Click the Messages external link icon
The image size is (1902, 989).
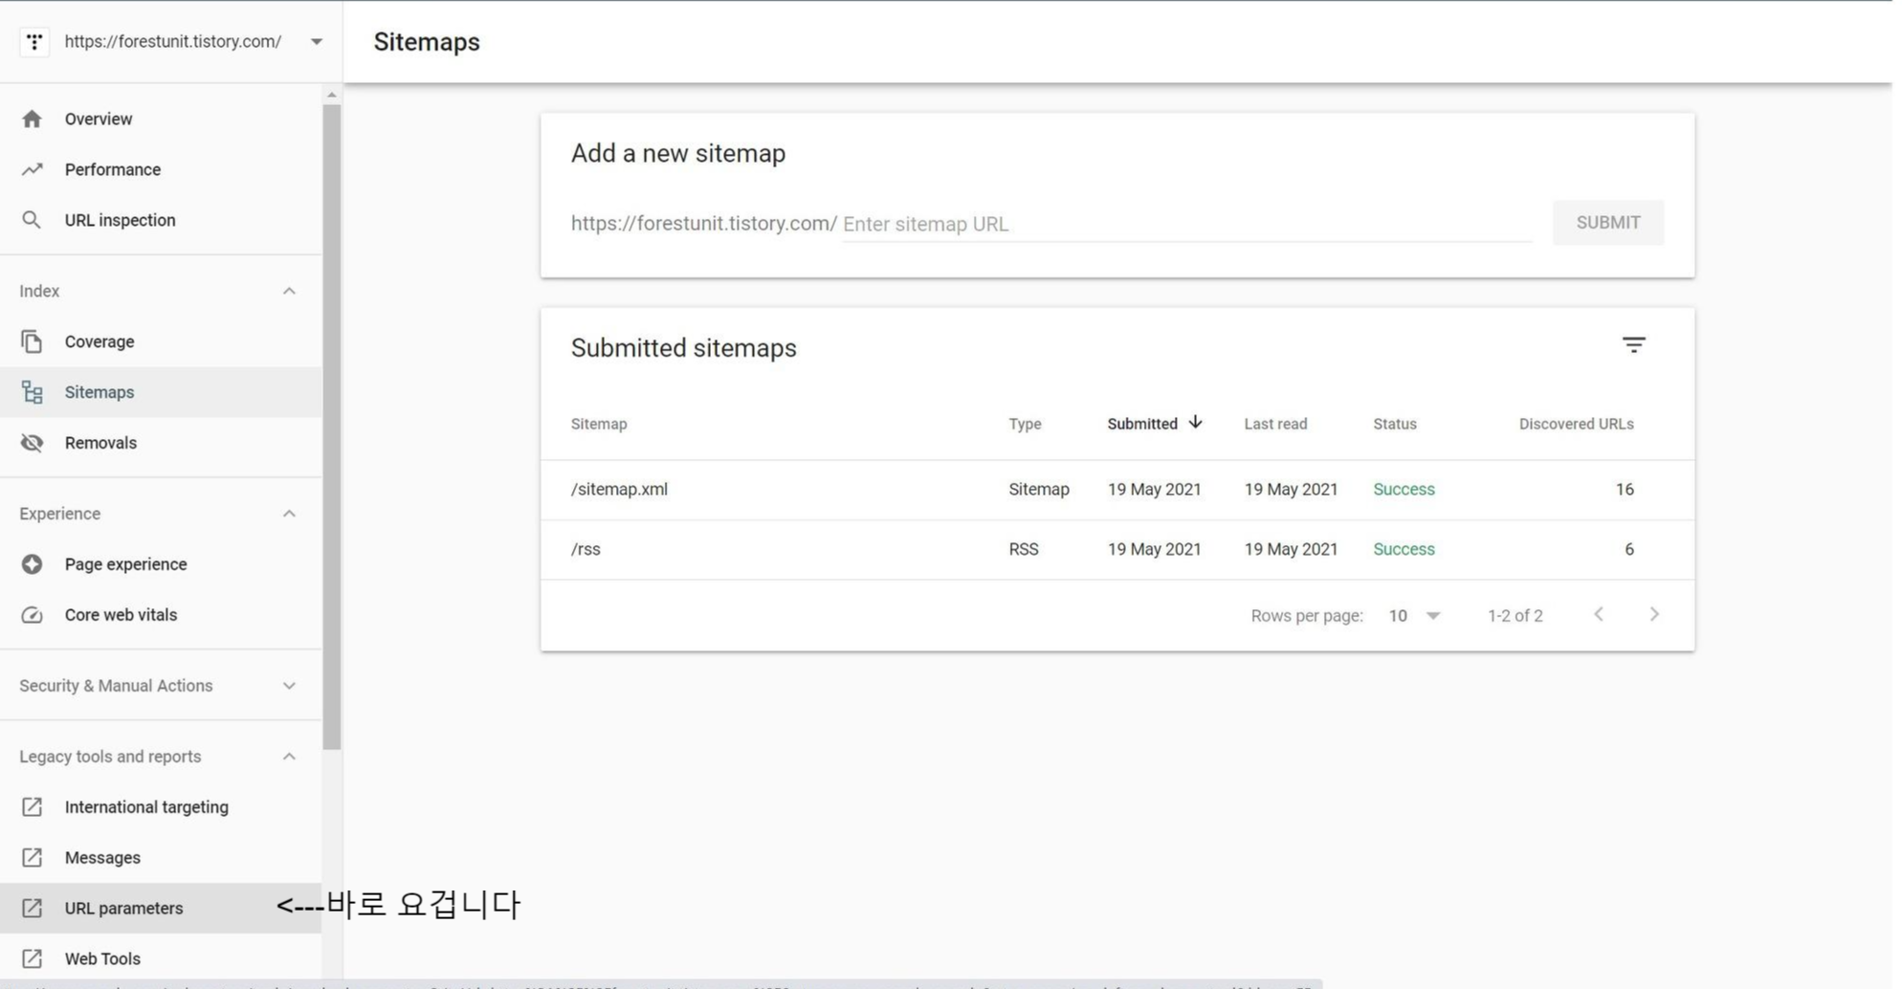(32, 858)
